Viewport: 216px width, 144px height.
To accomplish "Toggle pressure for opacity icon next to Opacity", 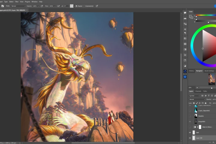I will click(42, 6).
